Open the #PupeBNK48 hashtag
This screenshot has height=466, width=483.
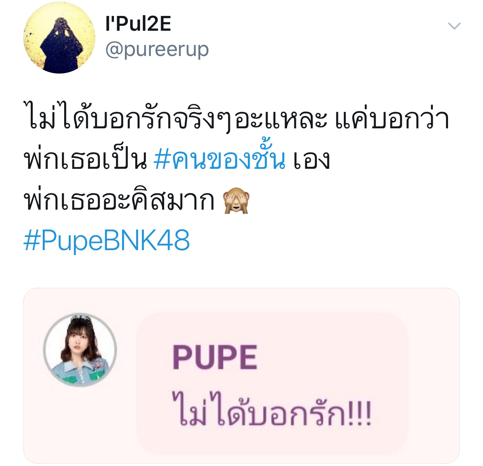click(107, 240)
